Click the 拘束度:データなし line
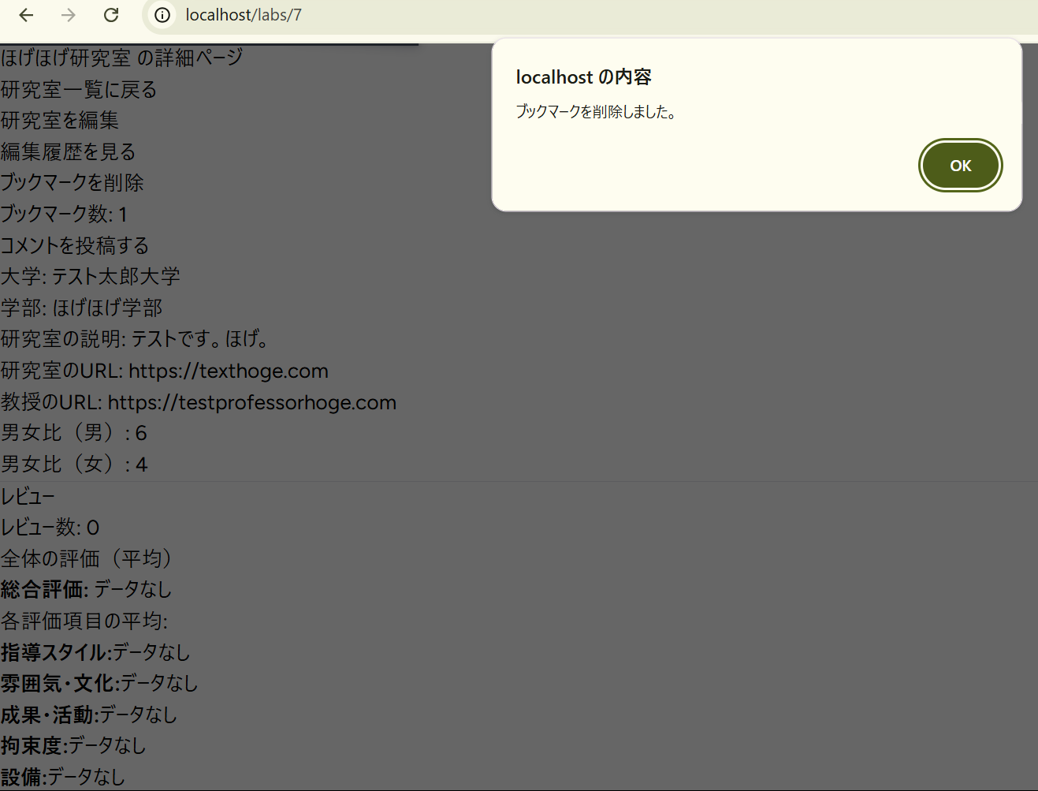This screenshot has height=791, width=1038. (x=73, y=746)
